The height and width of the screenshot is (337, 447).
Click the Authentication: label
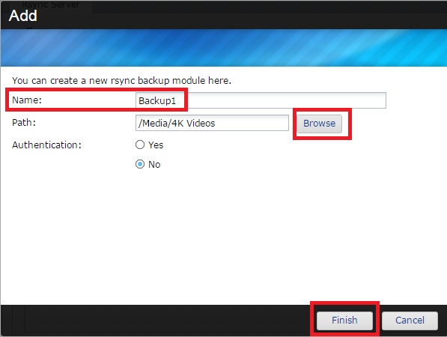coord(46,145)
